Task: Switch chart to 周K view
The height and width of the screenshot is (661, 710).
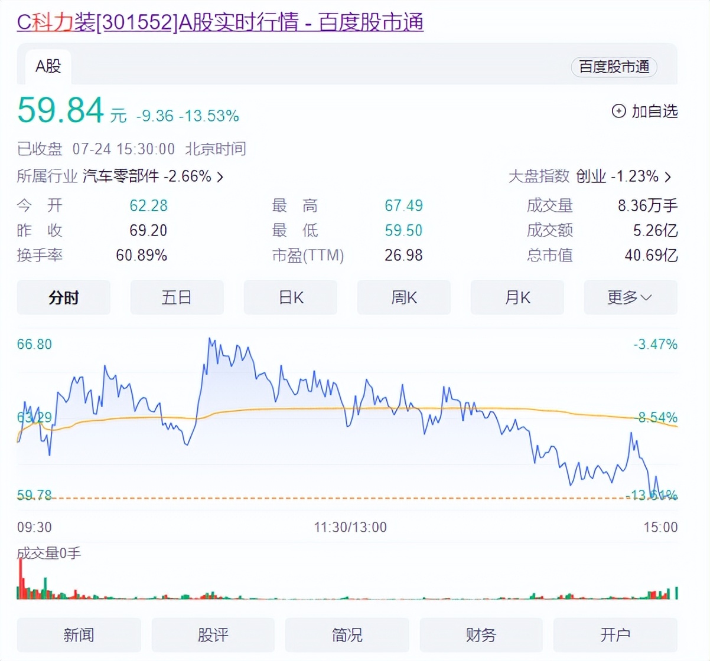Action: pos(404,297)
